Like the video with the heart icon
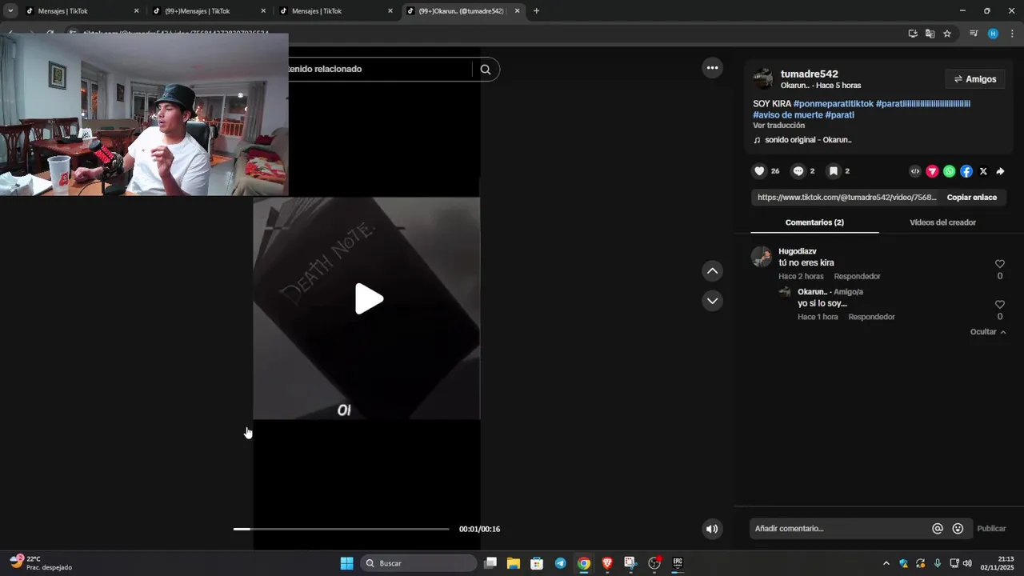The image size is (1024, 576). (x=759, y=171)
